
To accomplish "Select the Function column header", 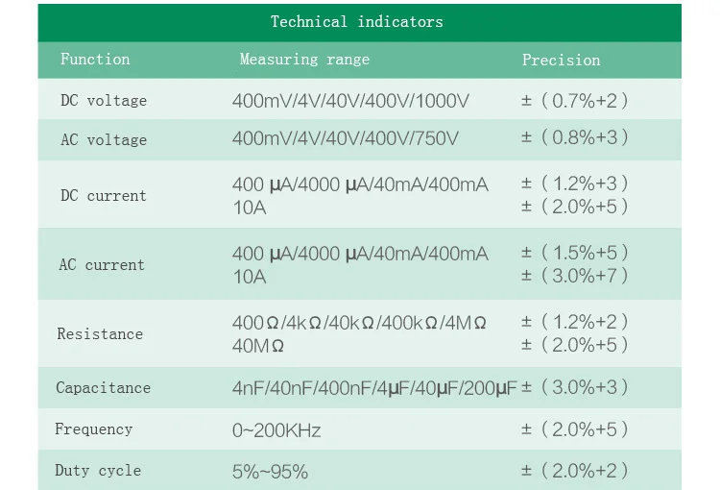I will tap(95, 60).
